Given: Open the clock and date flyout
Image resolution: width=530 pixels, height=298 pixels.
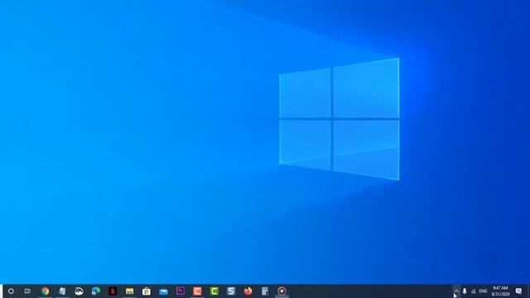Looking at the screenshot, I should [500, 291].
